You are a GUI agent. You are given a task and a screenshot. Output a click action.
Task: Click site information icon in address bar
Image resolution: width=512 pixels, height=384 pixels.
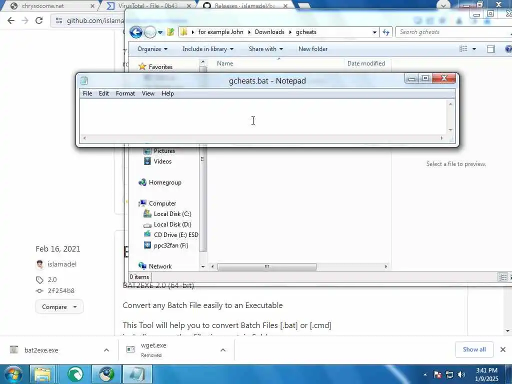point(59,20)
